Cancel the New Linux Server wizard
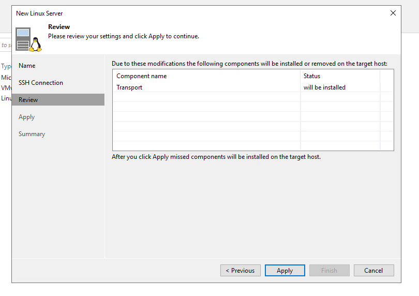 [x=373, y=271]
